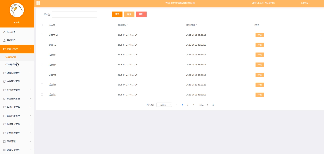Click the icon beside 投诉建议管理
This screenshot has height=154, width=324.
click(x=4, y=124)
